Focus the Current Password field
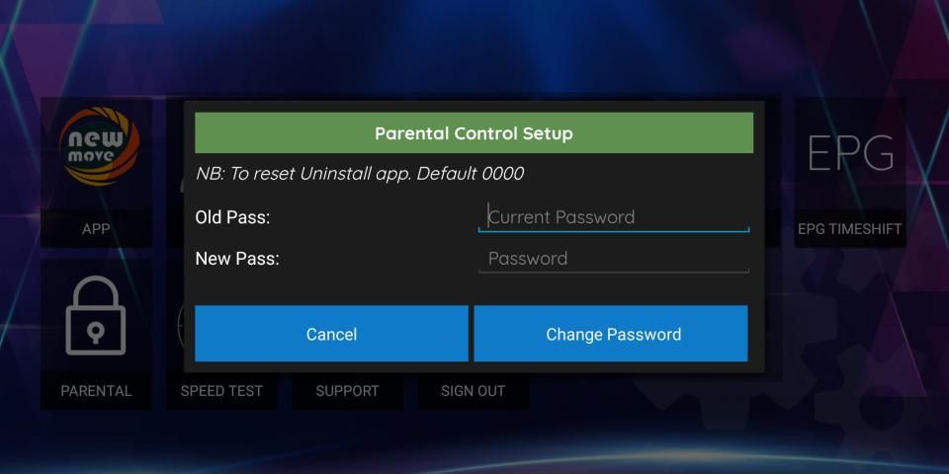 [613, 217]
